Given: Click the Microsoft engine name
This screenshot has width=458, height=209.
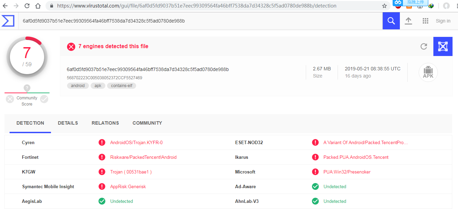Looking at the screenshot, I should pos(245,172).
